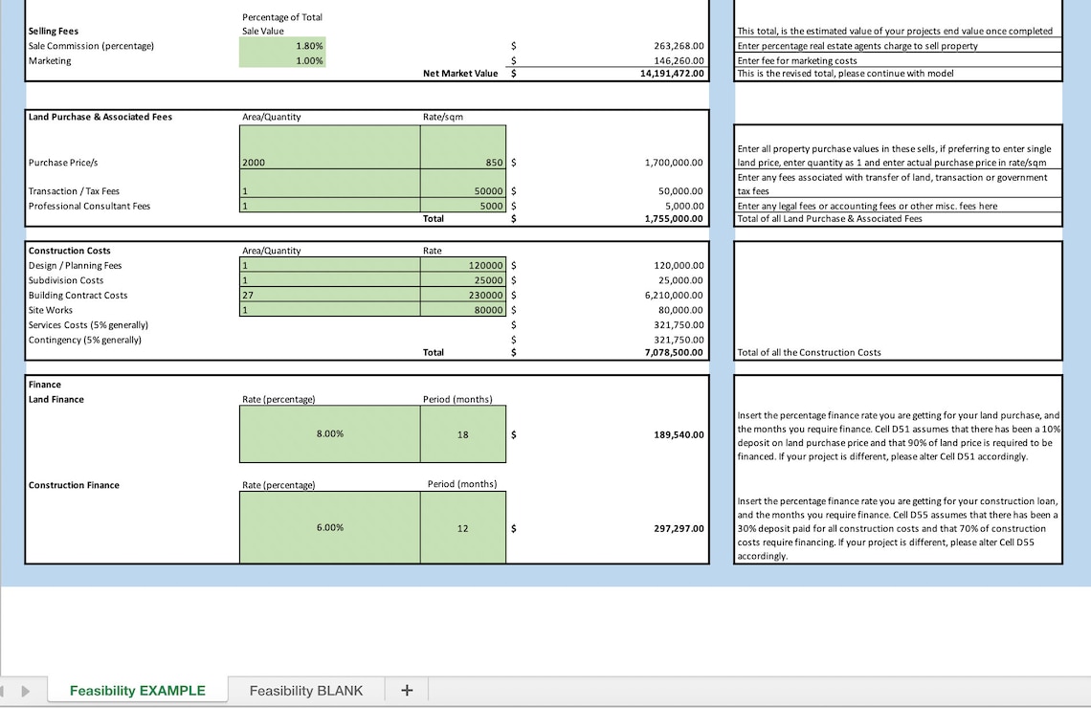
Task: Click Net Market Value 14,191,472.00
Action: pyautogui.click(x=672, y=73)
